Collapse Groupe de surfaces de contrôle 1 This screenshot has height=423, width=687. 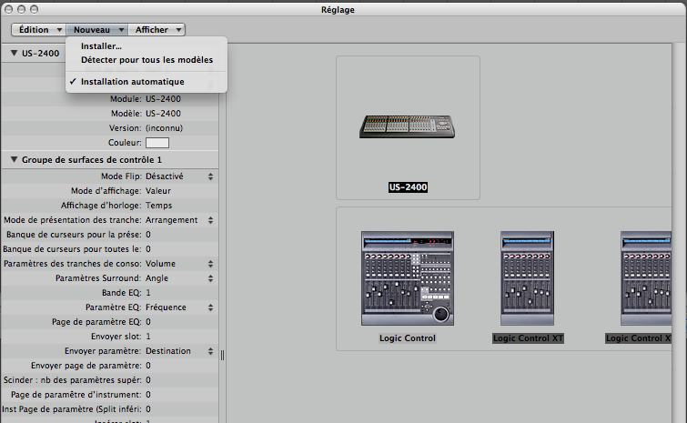(14, 160)
